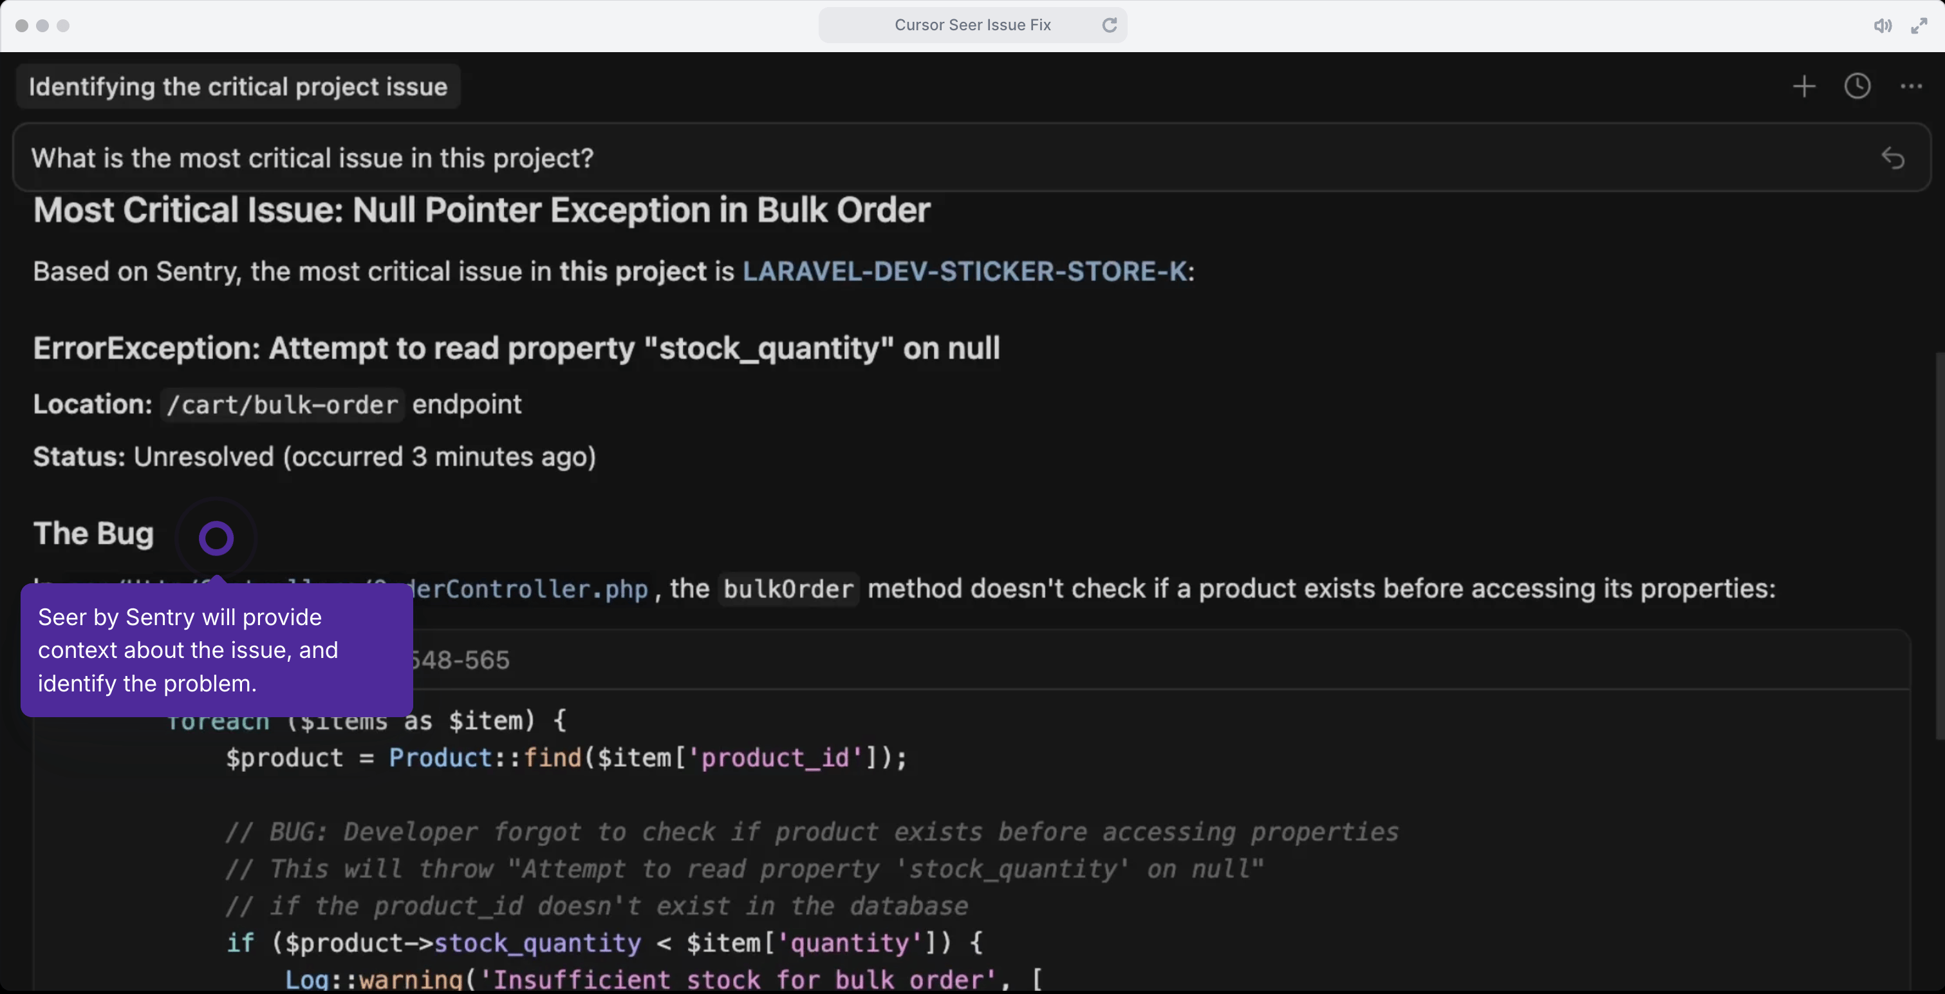
Task: Open the three-dots more options menu
Action: 1911,86
